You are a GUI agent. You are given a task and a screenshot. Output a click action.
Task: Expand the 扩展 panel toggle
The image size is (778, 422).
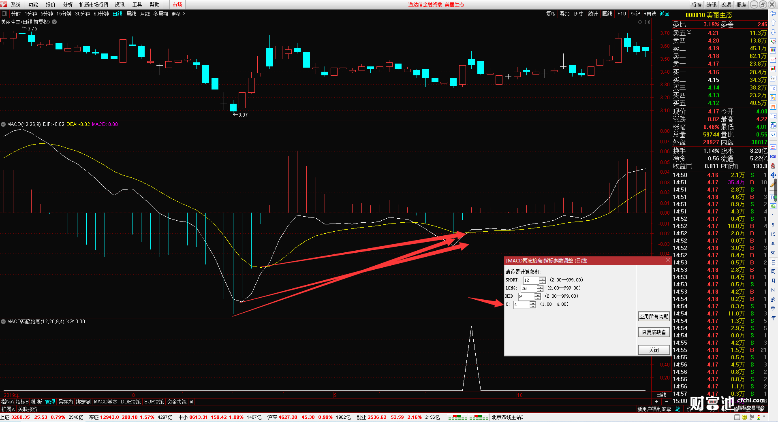8,409
